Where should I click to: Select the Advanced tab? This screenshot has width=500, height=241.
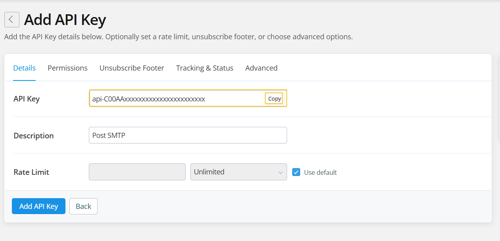coord(261,68)
